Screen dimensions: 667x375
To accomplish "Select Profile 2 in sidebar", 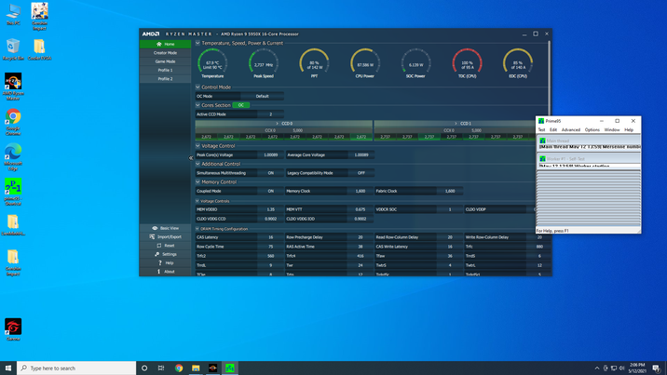I will [x=165, y=79].
